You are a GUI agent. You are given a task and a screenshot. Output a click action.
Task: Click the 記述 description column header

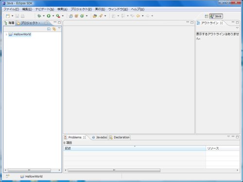(135, 148)
